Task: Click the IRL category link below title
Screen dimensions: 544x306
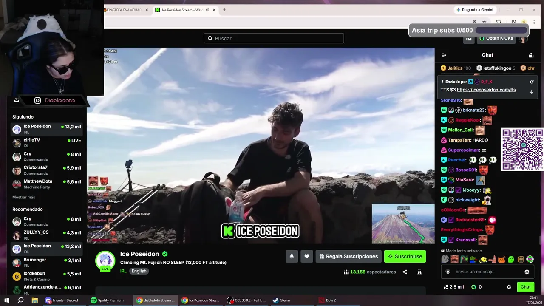Action: point(123,271)
